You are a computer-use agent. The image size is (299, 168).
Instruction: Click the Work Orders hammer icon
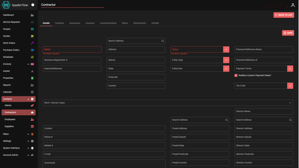32,43
